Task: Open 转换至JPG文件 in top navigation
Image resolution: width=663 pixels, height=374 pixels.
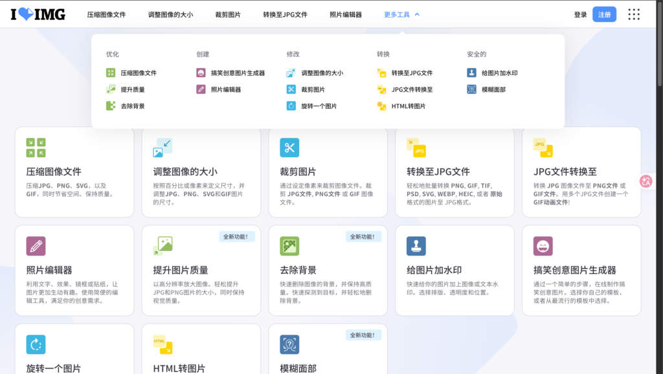Action: pyautogui.click(x=285, y=14)
